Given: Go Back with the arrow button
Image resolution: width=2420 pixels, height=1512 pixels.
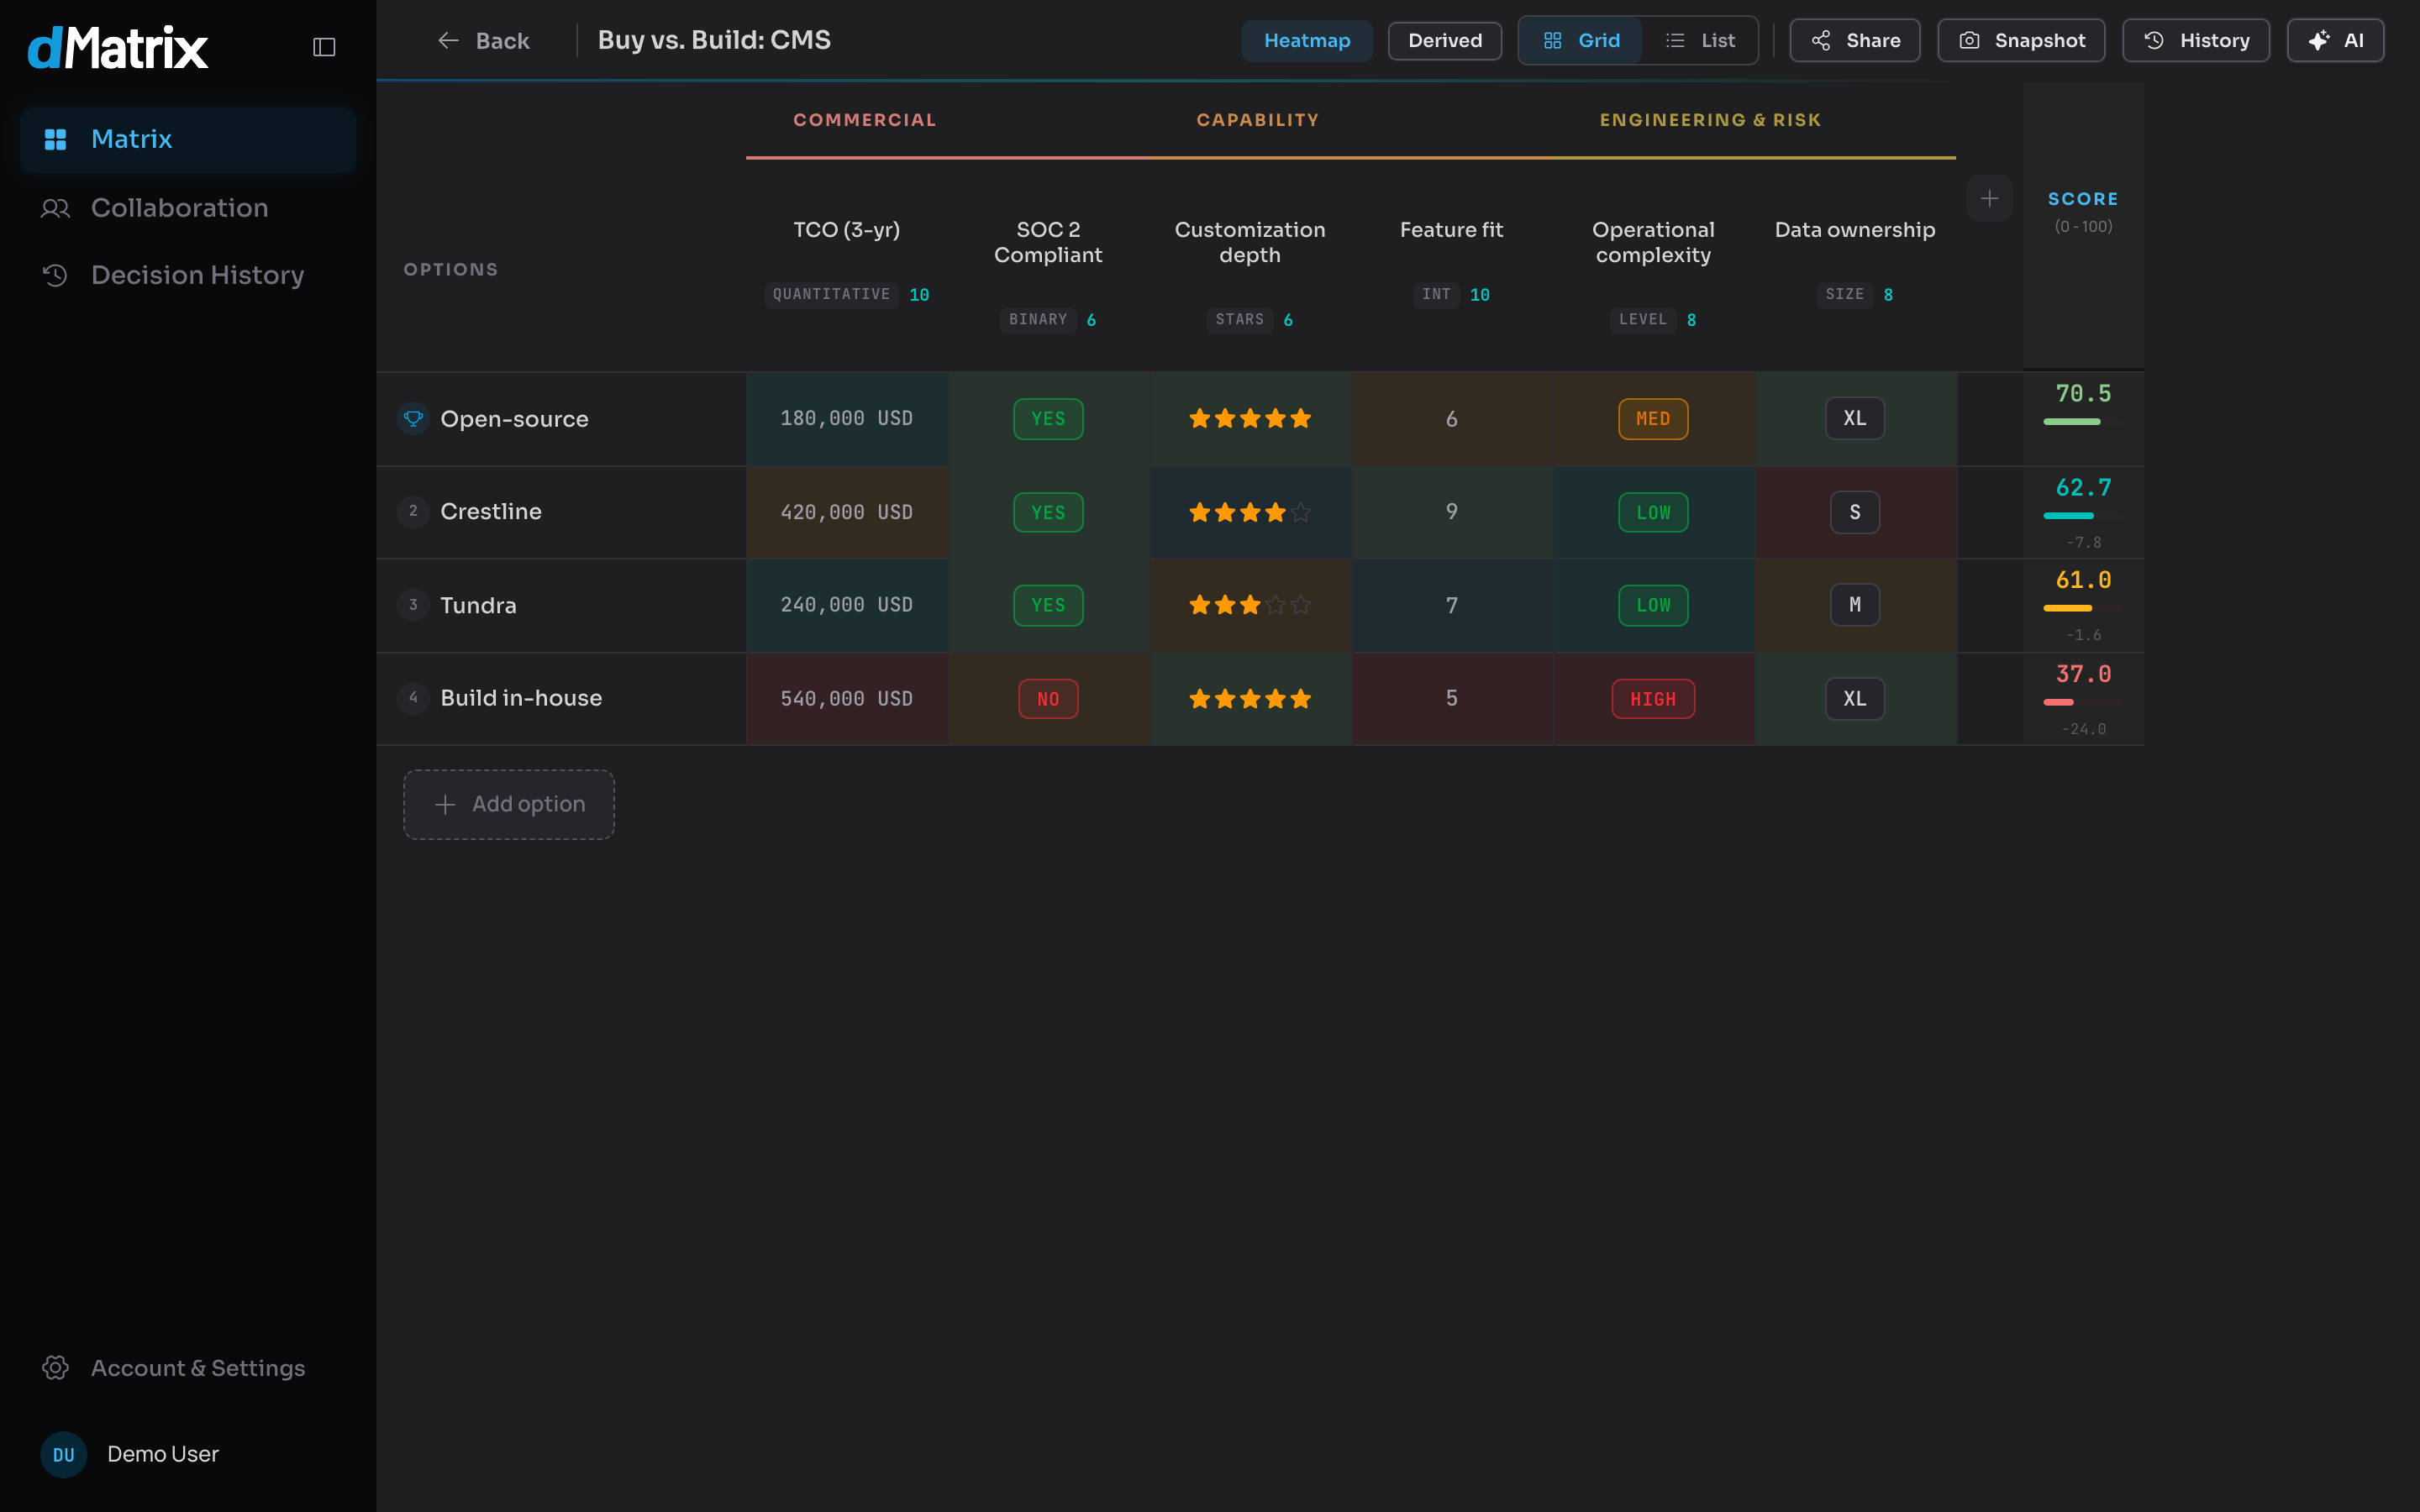Looking at the screenshot, I should (x=484, y=41).
